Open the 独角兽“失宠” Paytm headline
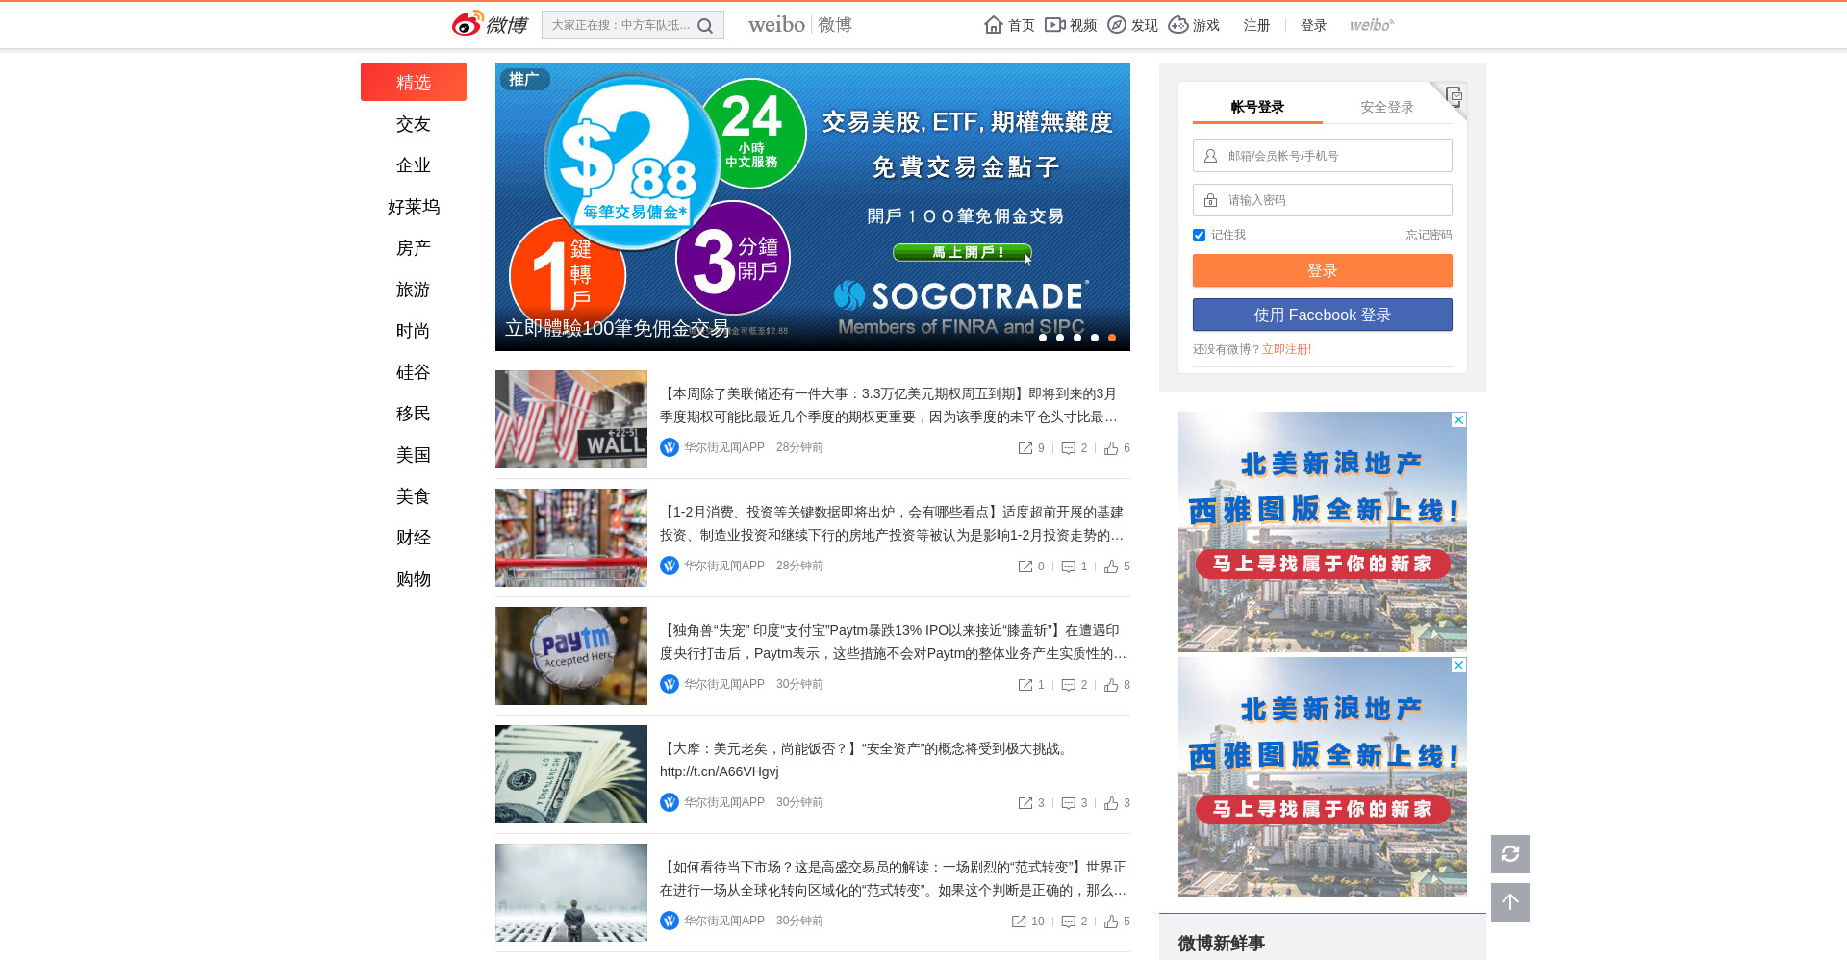Image resolution: width=1847 pixels, height=960 pixels. 893,642
